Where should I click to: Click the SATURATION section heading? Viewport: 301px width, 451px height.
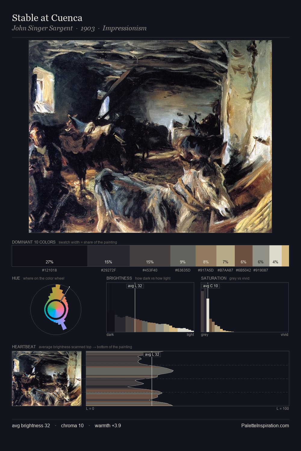click(214, 278)
